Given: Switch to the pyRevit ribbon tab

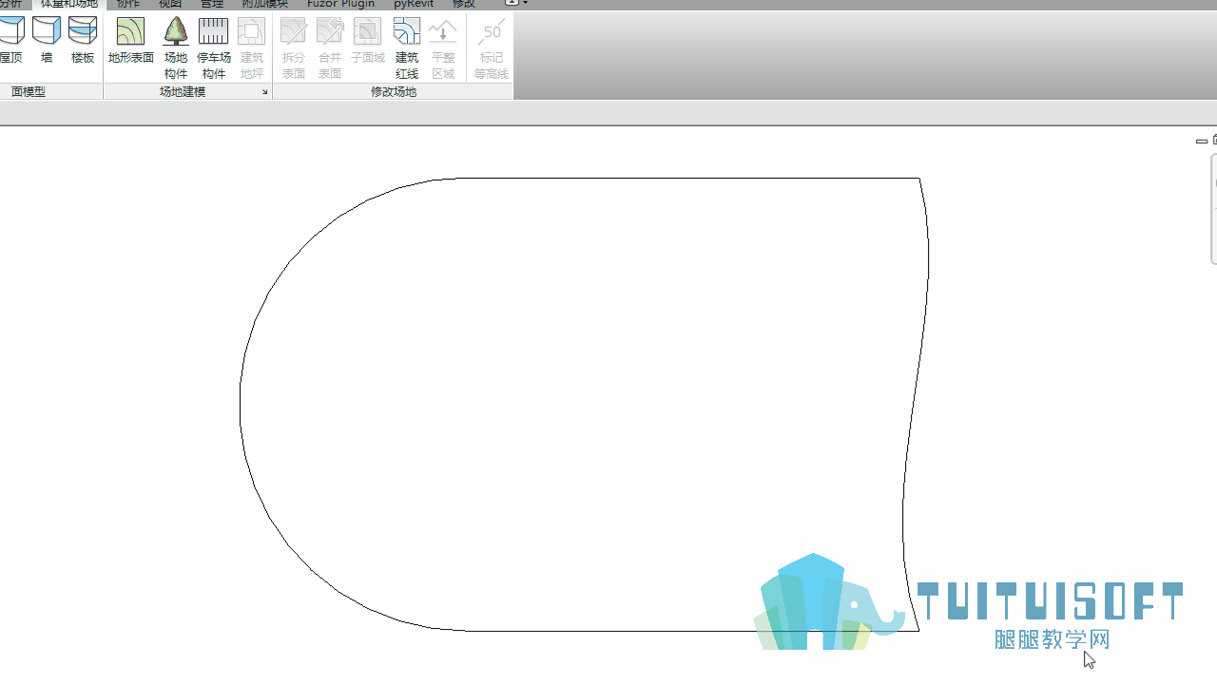Looking at the screenshot, I should (x=414, y=4).
